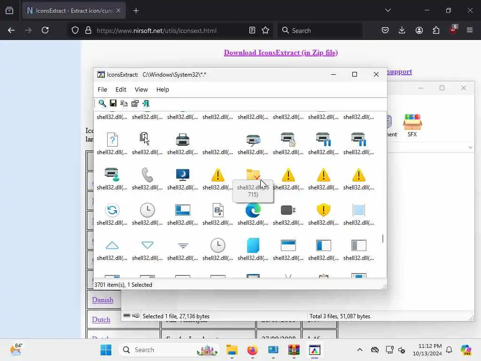Select the gray phone handset icon

coord(147,175)
